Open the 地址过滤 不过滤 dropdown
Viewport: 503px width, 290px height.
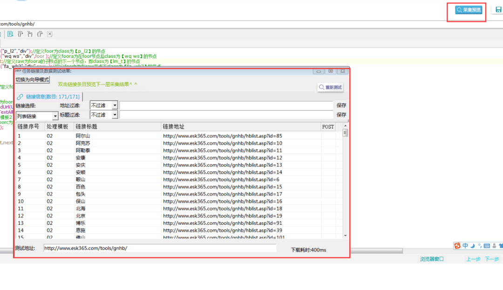(104, 105)
